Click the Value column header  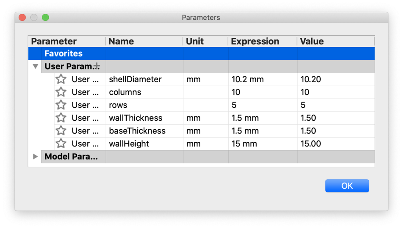click(312, 41)
